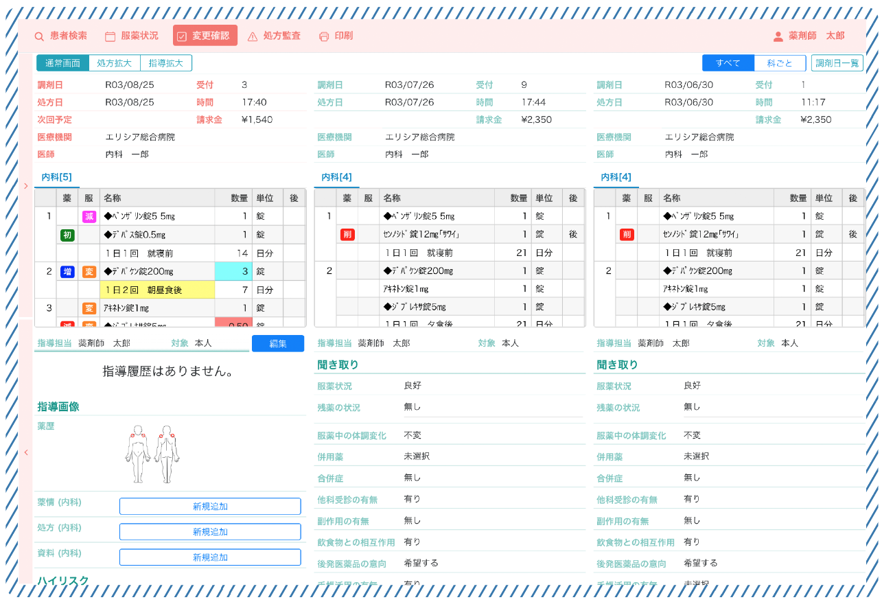Click 新規追加 for 薬情 (内科)
882x602 pixels.
click(x=210, y=507)
